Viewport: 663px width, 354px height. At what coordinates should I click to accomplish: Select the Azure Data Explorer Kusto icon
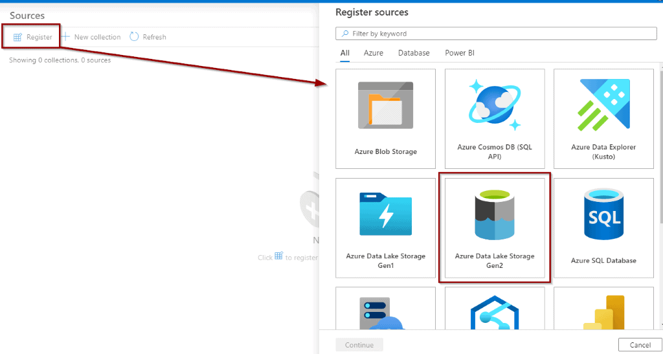pos(604,104)
